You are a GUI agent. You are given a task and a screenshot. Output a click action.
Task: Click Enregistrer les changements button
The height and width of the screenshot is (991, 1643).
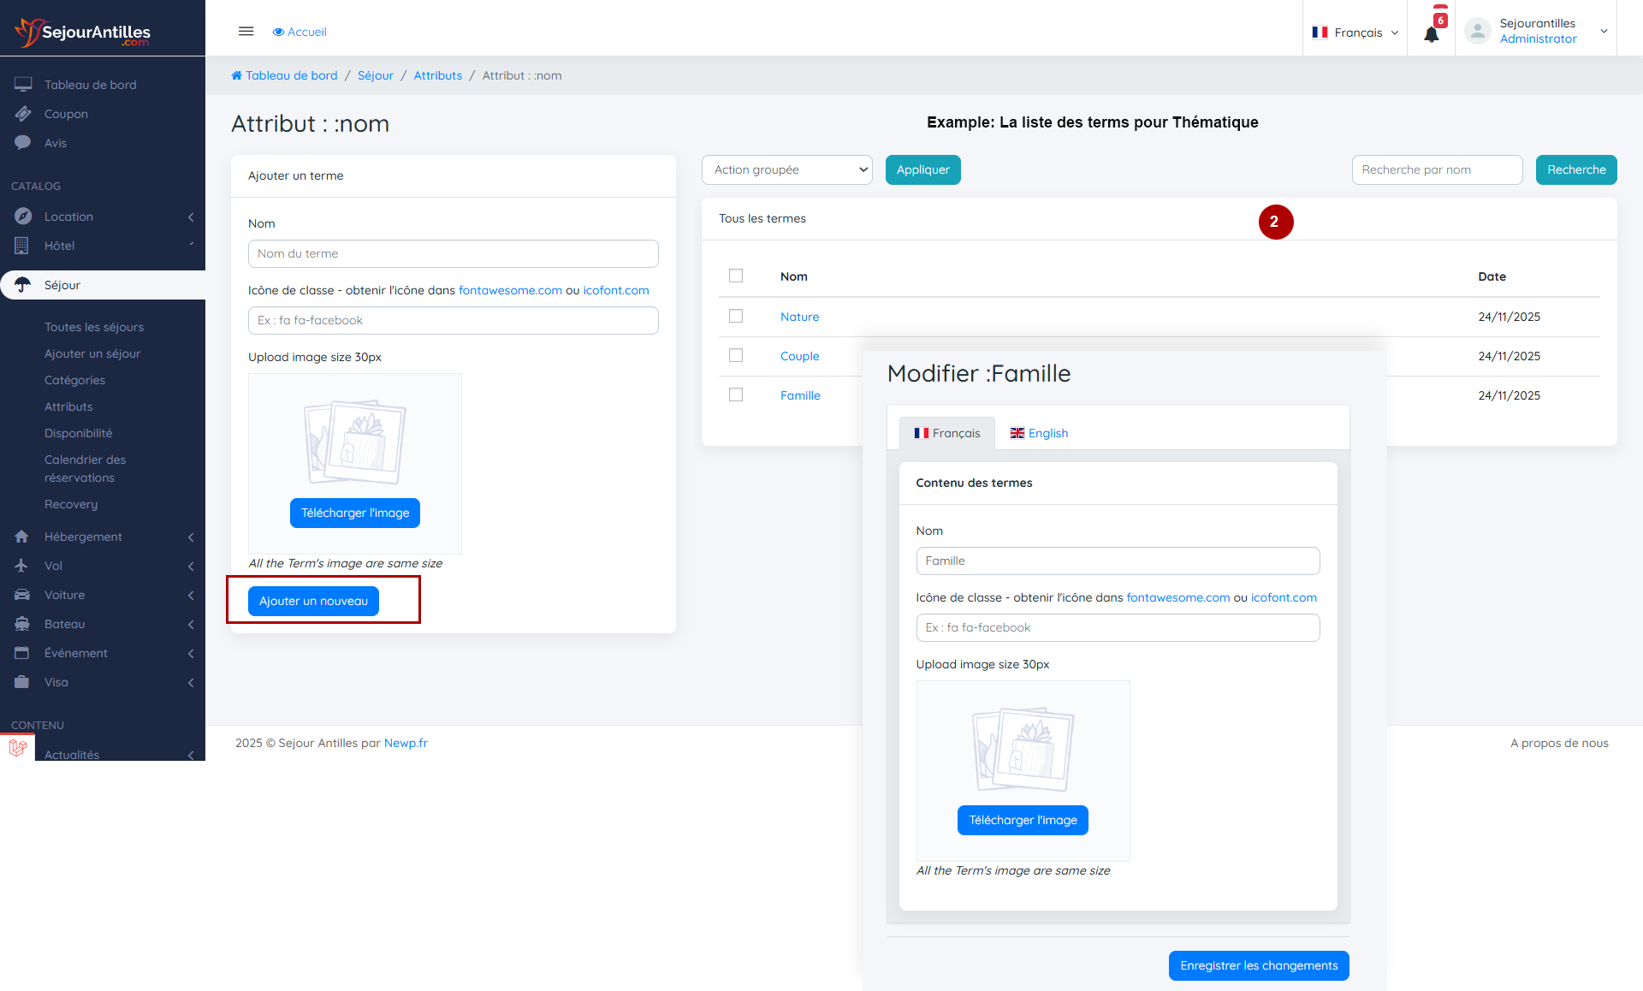coord(1258,965)
